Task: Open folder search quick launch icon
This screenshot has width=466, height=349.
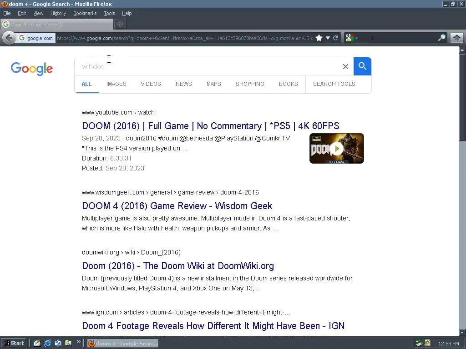Action: pos(68,343)
